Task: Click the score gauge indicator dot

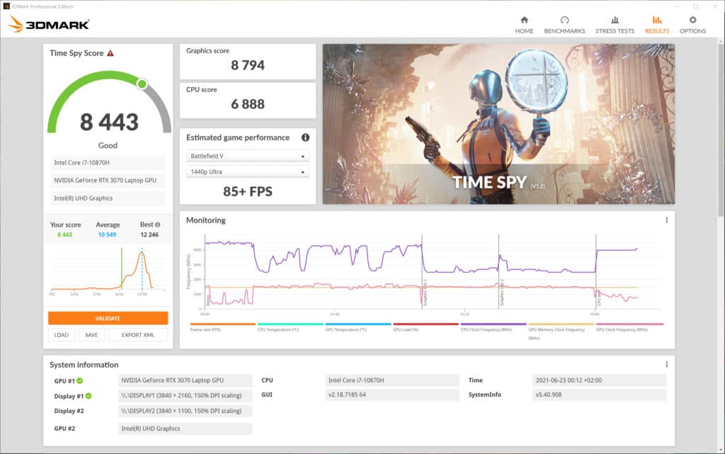Action: [142, 84]
